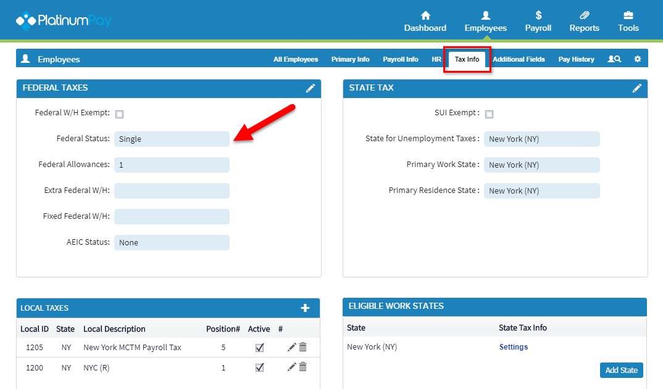Click the person icon beside Employees title
663x389 pixels.
pyautogui.click(x=26, y=59)
